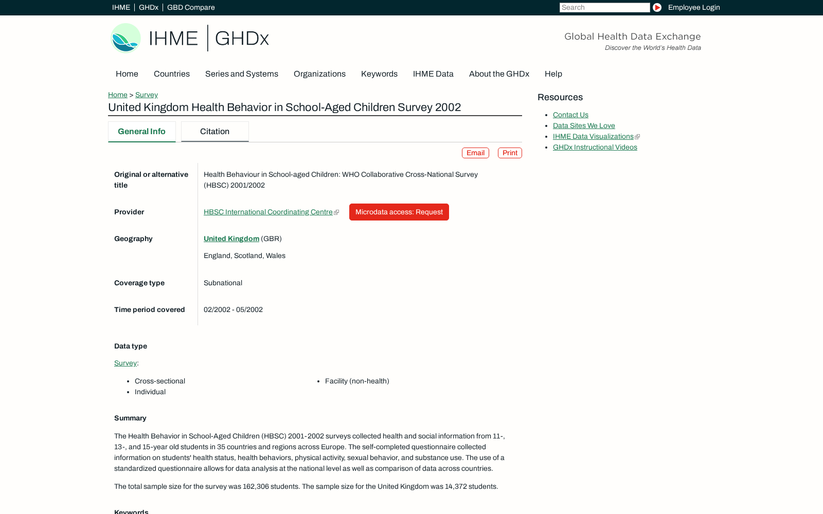The height and width of the screenshot is (514, 823).
Task: Switch to the Citation tab
Action: pos(215,132)
